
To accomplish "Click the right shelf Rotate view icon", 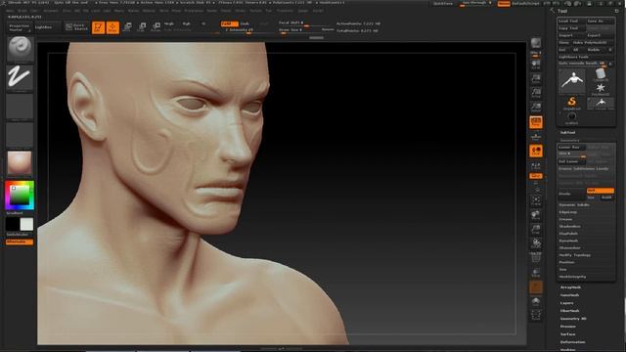I will 536,243.
